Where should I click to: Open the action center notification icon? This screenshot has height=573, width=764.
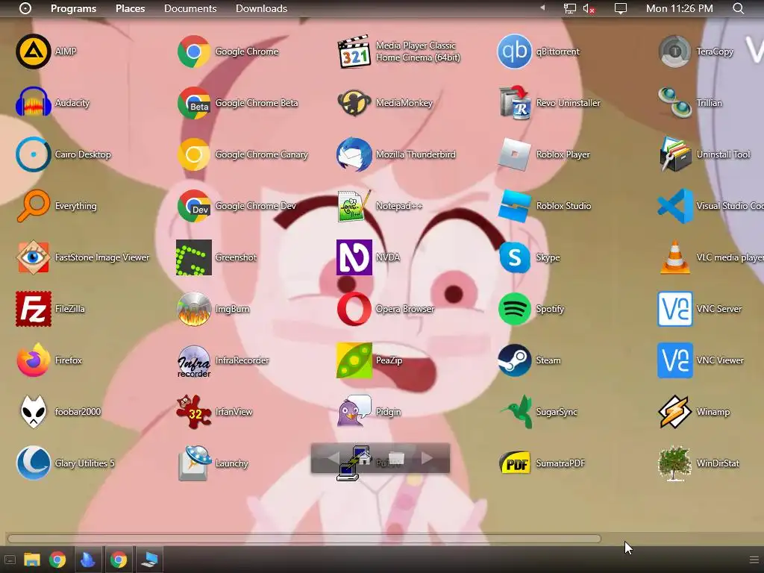[620, 8]
